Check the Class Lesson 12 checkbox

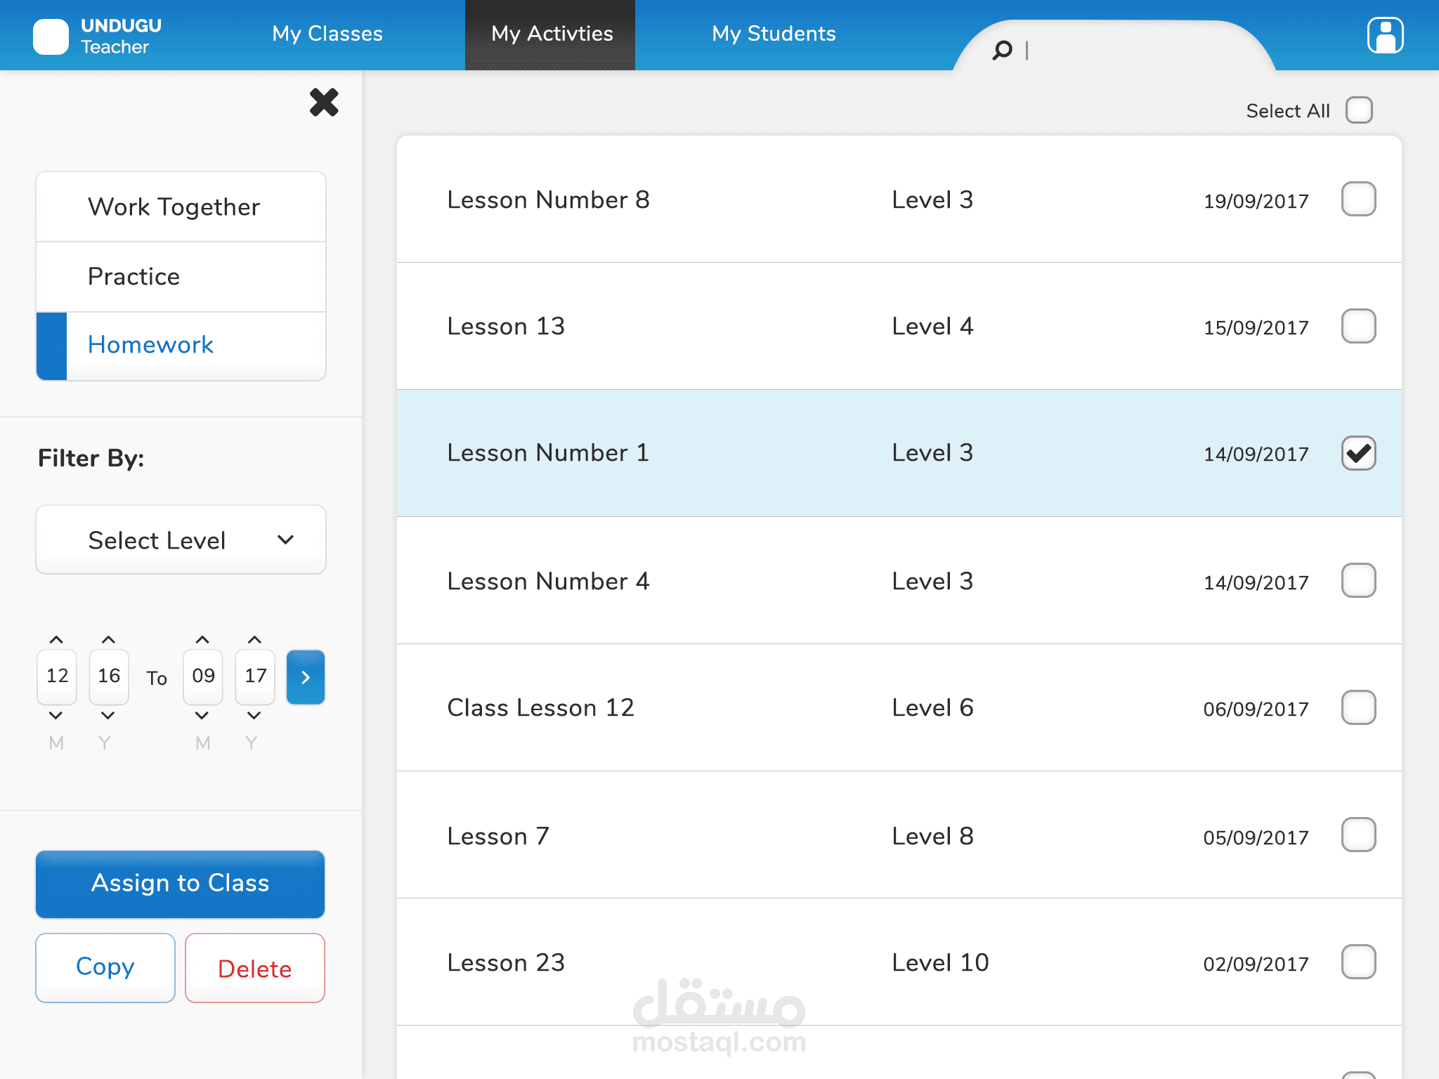click(1358, 707)
